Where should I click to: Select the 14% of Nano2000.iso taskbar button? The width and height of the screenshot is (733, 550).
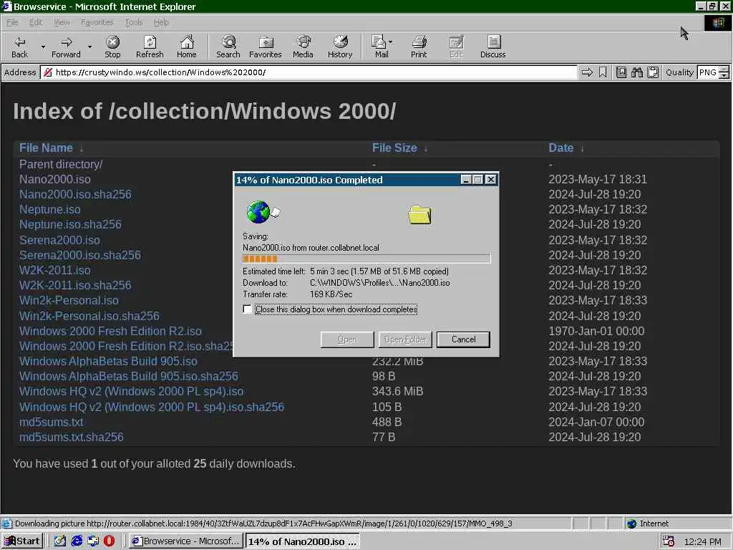303,541
